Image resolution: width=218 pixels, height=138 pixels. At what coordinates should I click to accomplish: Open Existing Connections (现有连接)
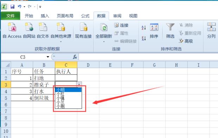pyautogui.click(x=83, y=27)
